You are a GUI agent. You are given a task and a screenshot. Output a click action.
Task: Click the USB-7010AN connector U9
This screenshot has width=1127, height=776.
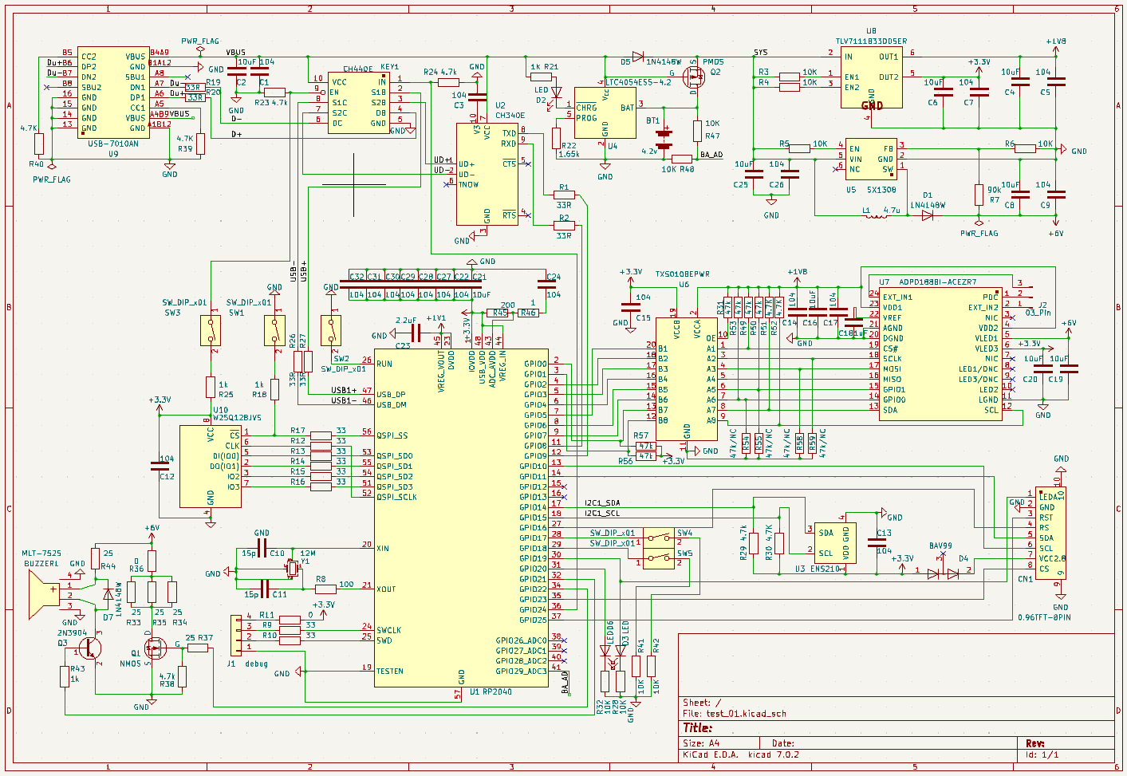pyautogui.click(x=113, y=92)
